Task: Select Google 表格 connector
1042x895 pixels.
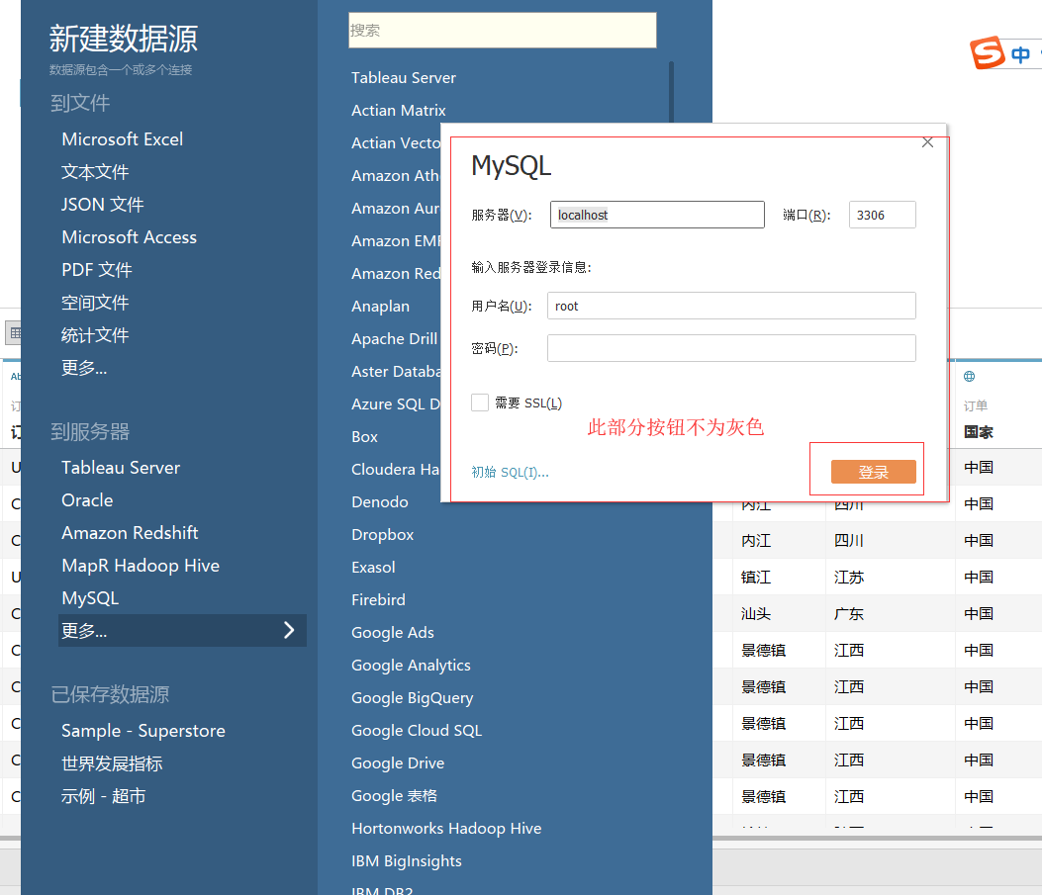Action: [394, 795]
